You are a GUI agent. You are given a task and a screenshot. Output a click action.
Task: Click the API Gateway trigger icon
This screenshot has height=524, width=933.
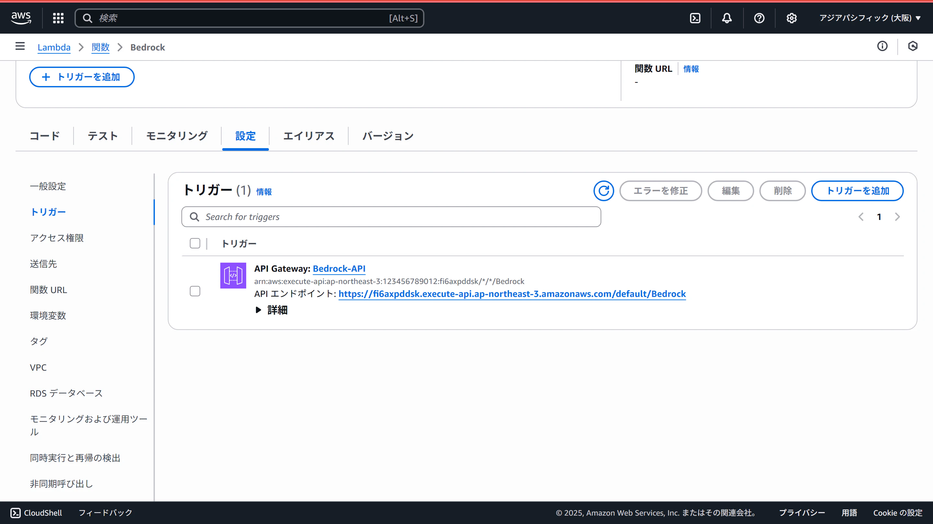[x=233, y=276]
